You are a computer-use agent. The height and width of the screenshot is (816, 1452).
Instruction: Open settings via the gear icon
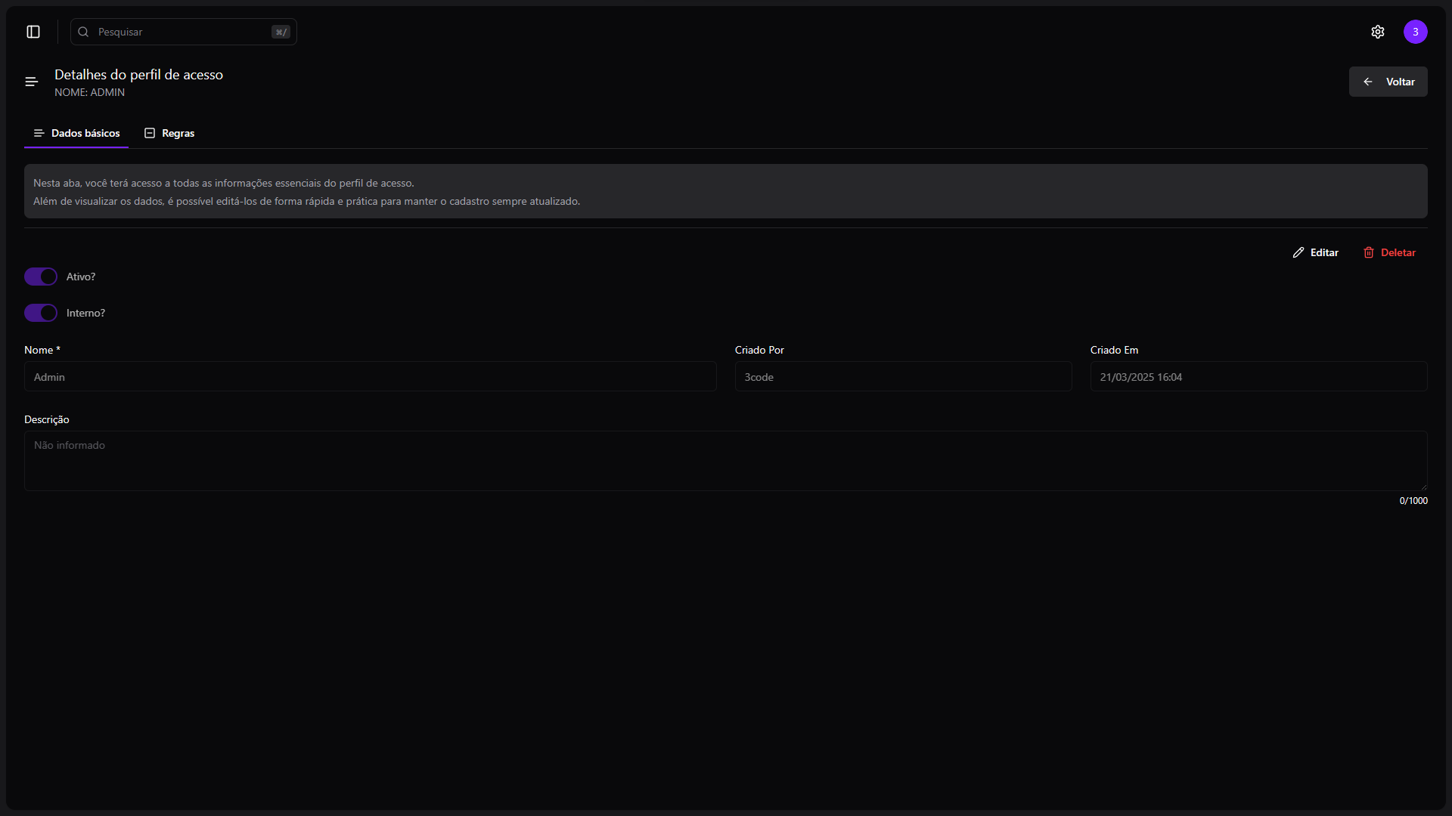click(1378, 32)
